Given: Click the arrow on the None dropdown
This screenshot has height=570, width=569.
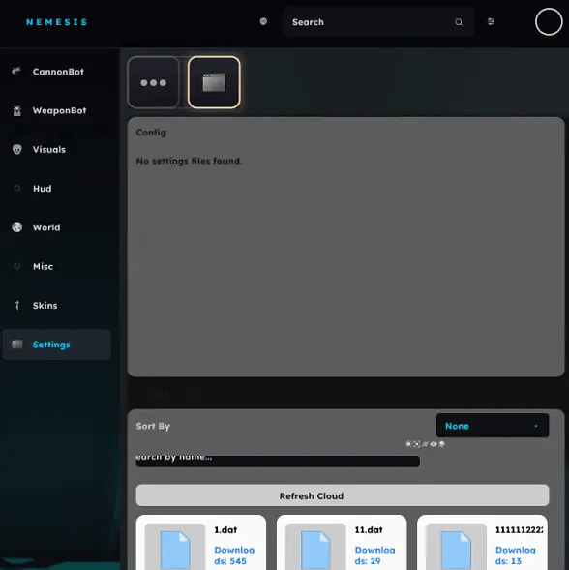Looking at the screenshot, I should point(536,426).
